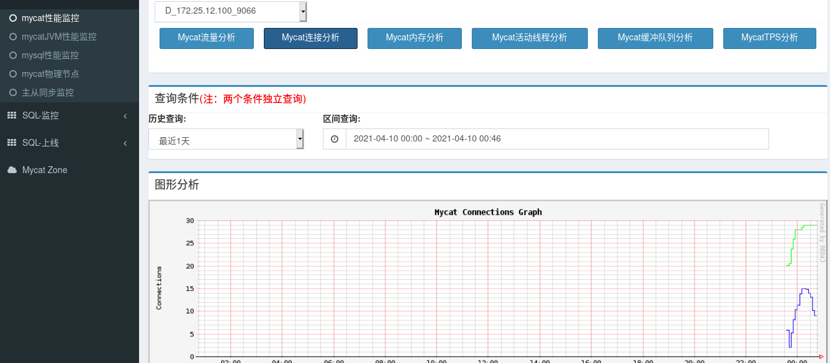Click the circle icon beside mycat物理节点
The image size is (830, 363).
point(13,74)
